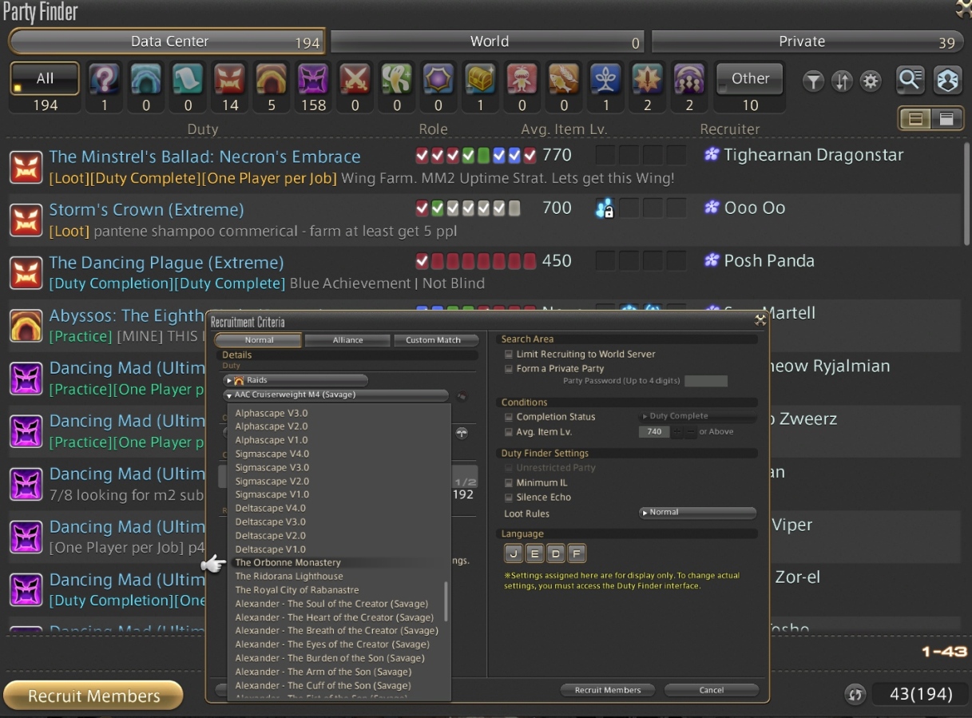
Task: Cancel the Recruitment Criteria dialog
Action: click(x=711, y=690)
